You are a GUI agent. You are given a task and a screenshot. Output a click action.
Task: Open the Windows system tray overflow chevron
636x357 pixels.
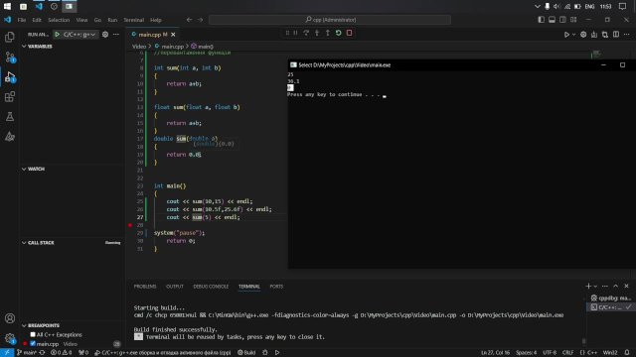click(x=537, y=7)
